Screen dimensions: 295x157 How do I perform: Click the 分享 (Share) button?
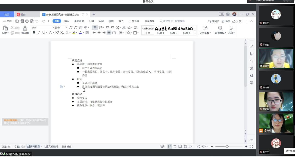(236, 21)
